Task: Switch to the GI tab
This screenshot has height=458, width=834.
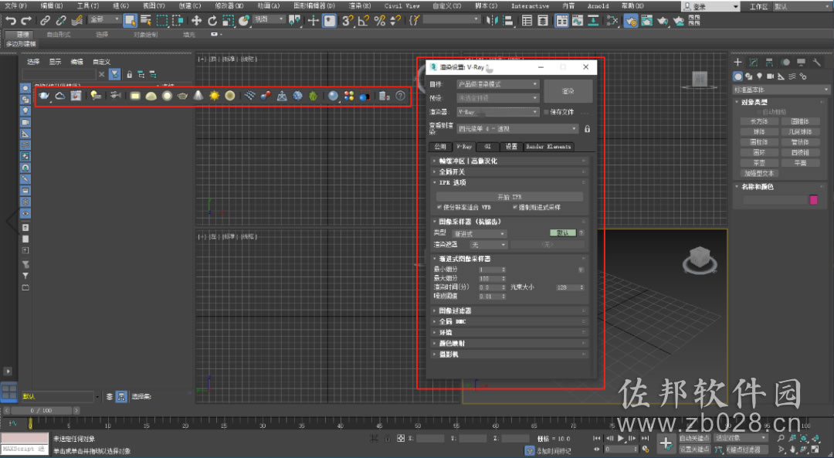Action: (487, 146)
